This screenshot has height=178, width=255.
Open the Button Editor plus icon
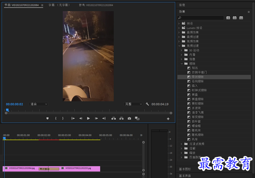(168, 119)
